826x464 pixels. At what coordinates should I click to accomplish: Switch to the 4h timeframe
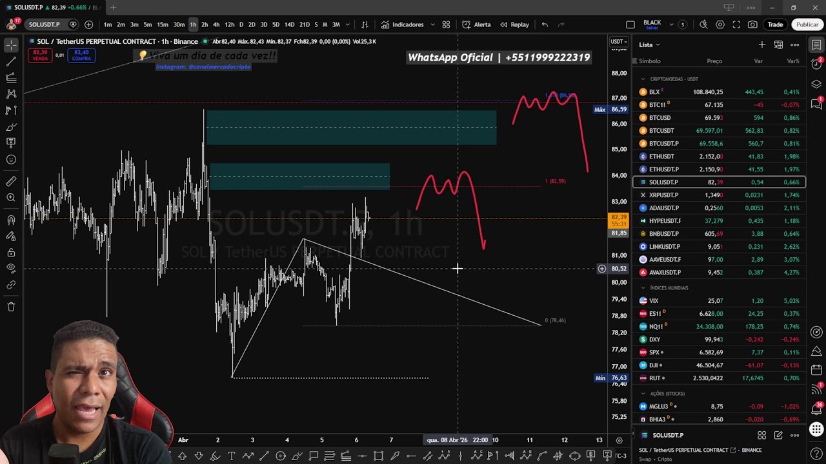(216, 24)
